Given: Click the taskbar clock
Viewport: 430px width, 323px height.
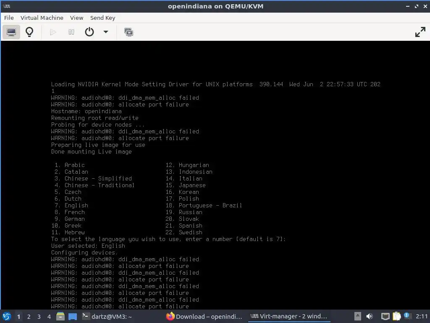Looking at the screenshot, I should (x=422, y=316).
